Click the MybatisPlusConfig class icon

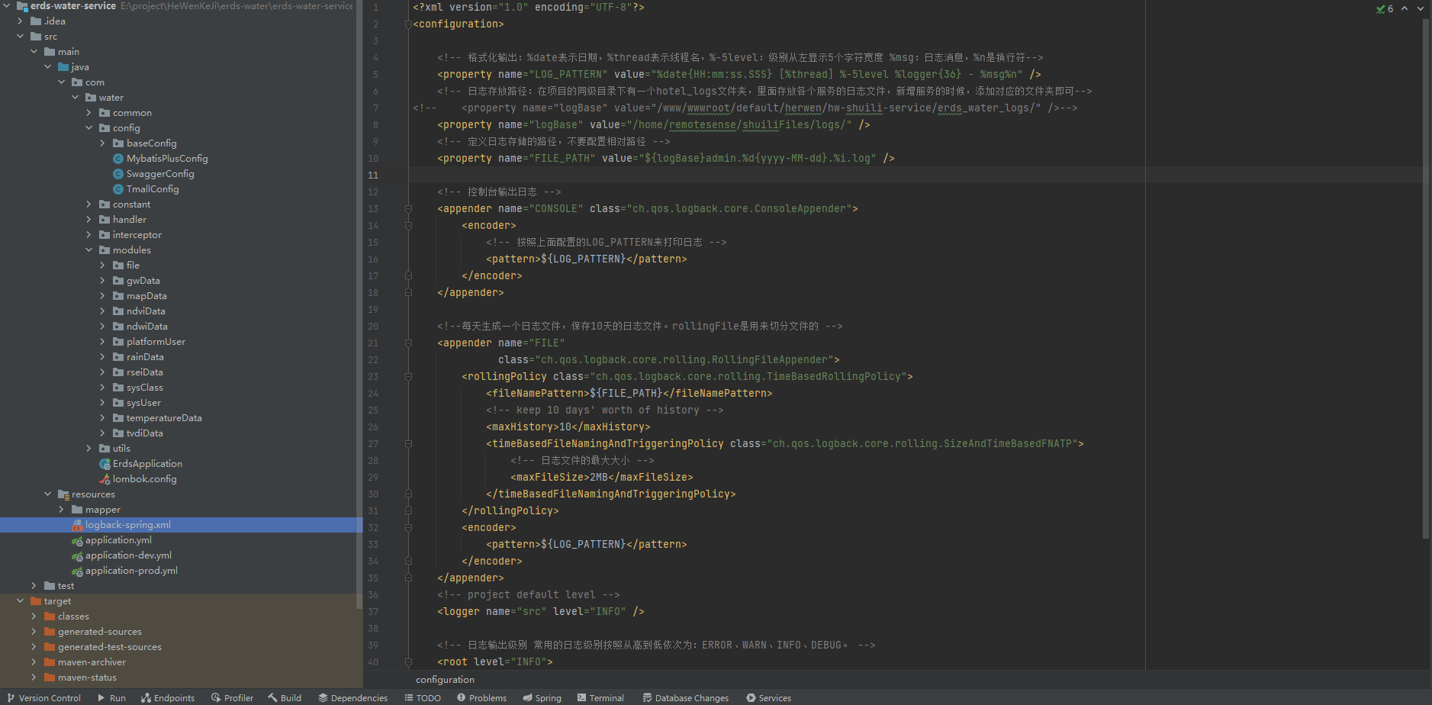pyautogui.click(x=118, y=159)
